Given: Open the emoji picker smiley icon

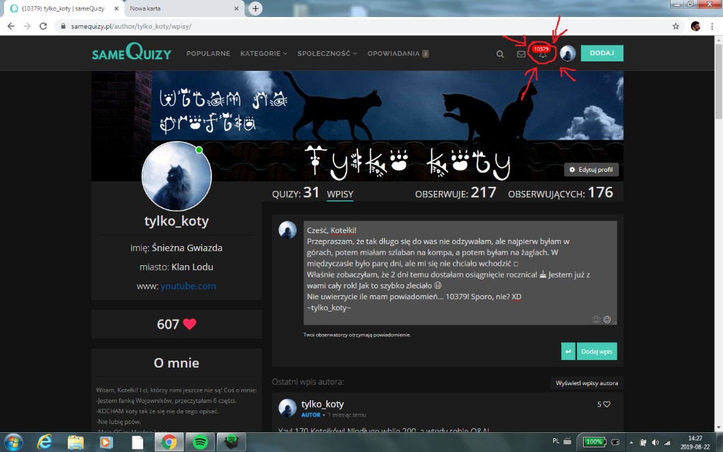Looking at the screenshot, I should coord(606,319).
